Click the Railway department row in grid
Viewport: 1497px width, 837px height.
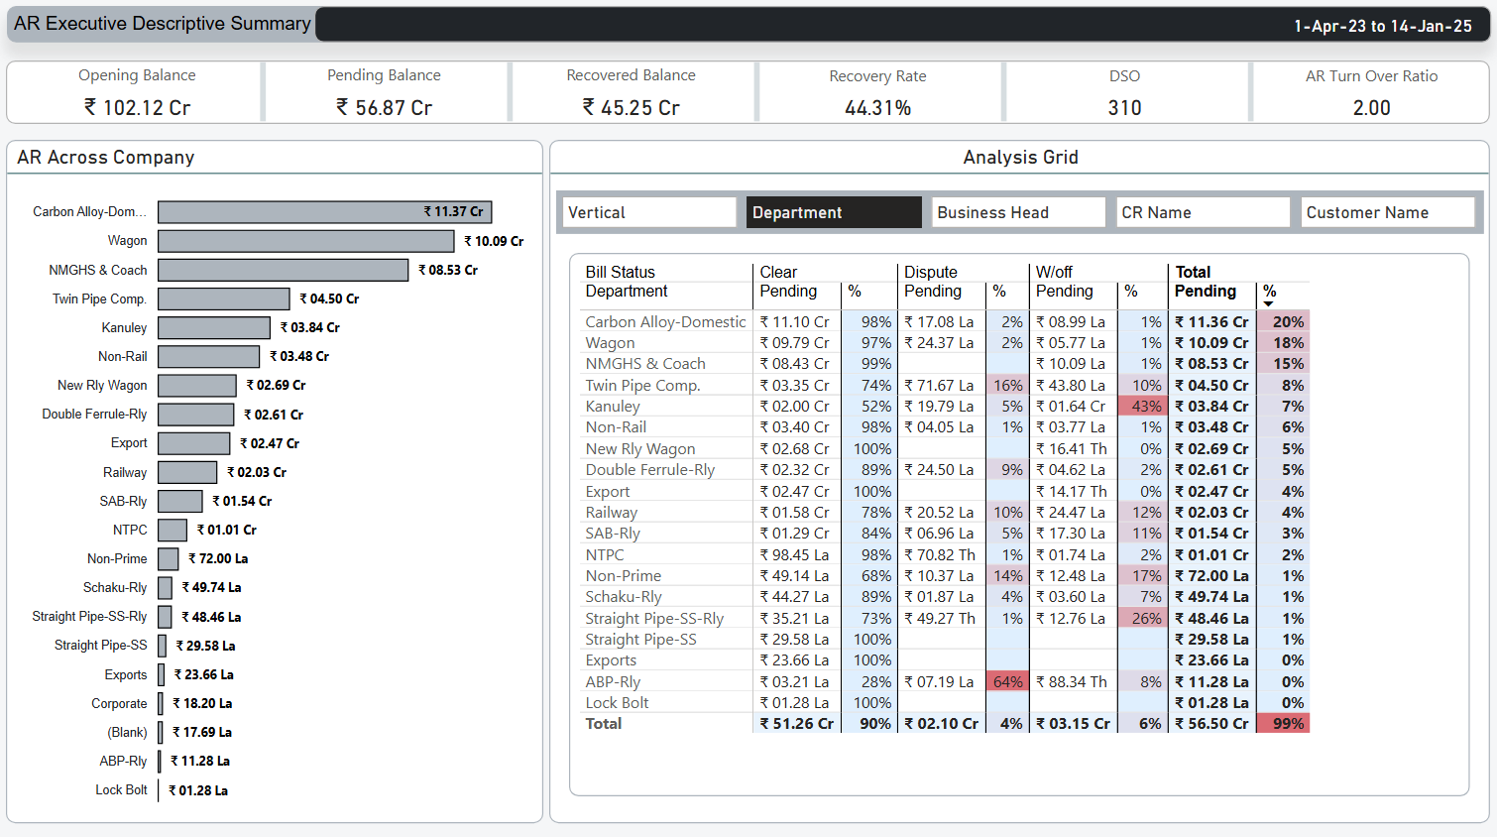[946, 512]
